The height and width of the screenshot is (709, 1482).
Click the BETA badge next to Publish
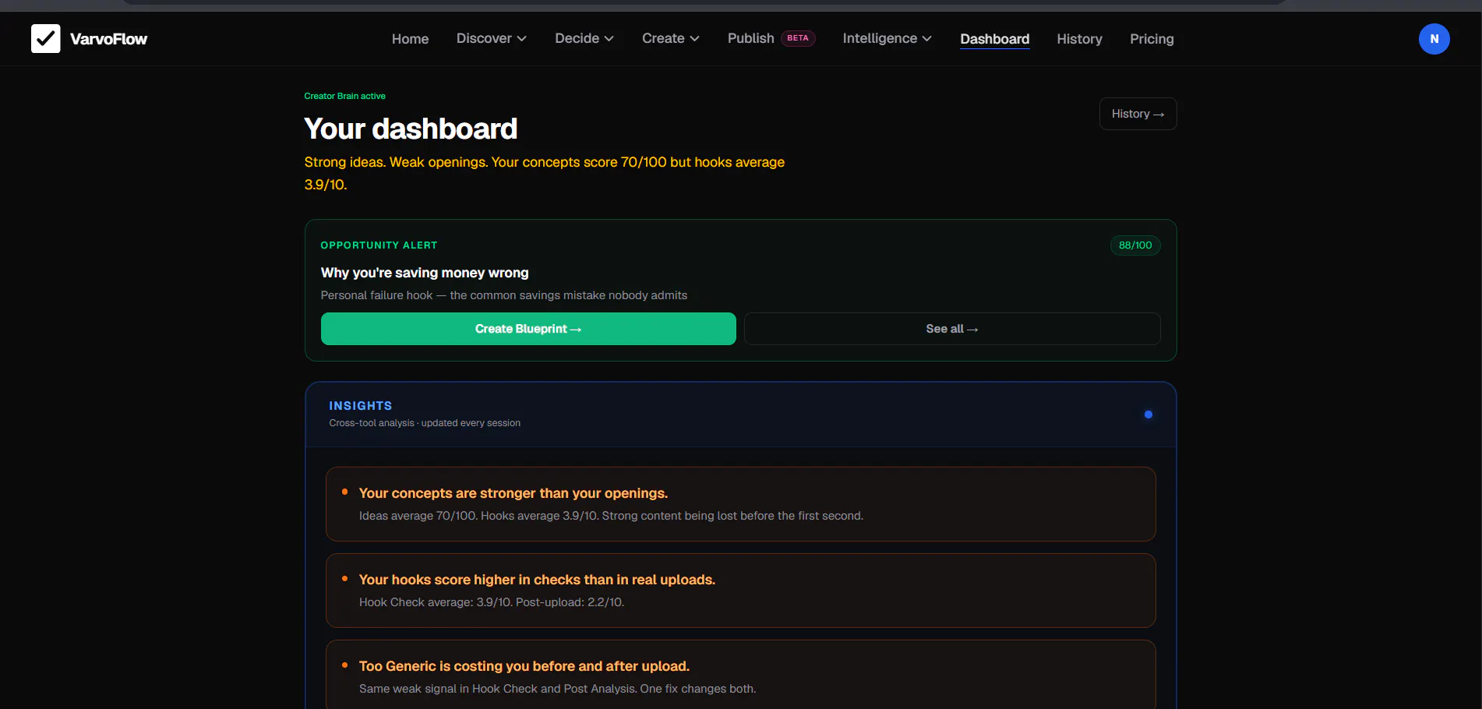click(798, 38)
